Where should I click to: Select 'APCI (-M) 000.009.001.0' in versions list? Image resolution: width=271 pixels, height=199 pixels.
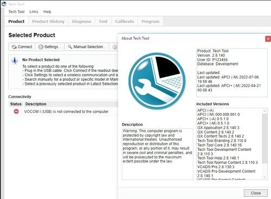pyautogui.click(x=218, y=115)
